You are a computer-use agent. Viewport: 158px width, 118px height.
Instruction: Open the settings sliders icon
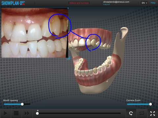coord(142,113)
